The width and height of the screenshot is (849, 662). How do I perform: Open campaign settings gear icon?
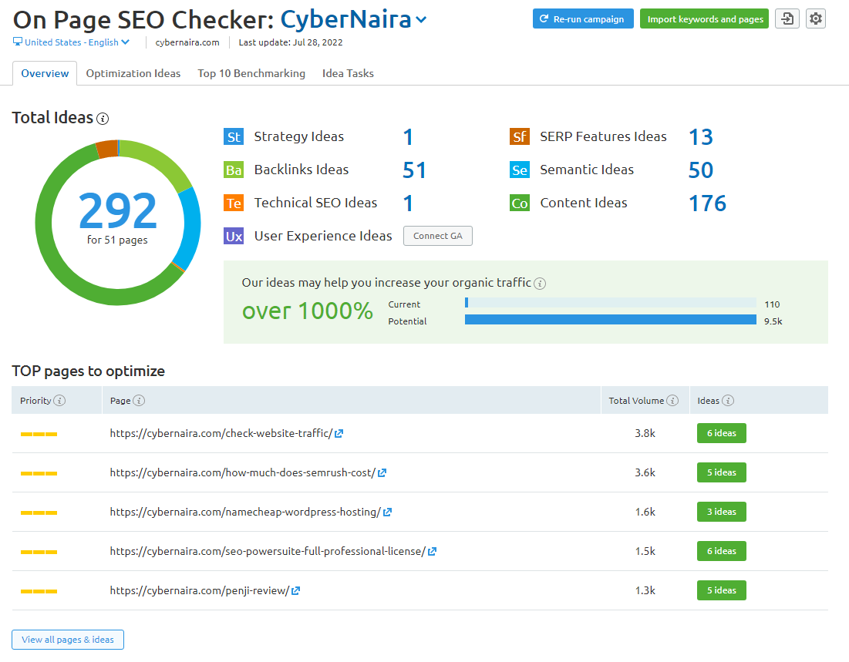(815, 19)
